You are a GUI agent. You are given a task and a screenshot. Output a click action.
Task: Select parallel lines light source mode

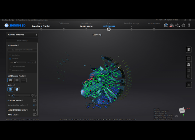(17, 80)
